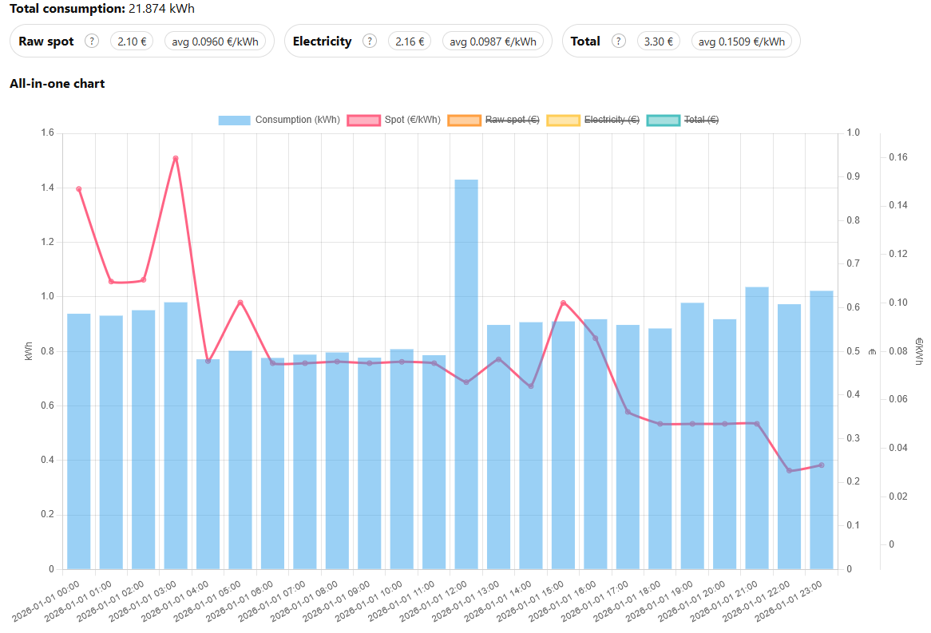Click the help icon next to Electricity
This screenshot has height=633, width=931.
click(x=369, y=42)
